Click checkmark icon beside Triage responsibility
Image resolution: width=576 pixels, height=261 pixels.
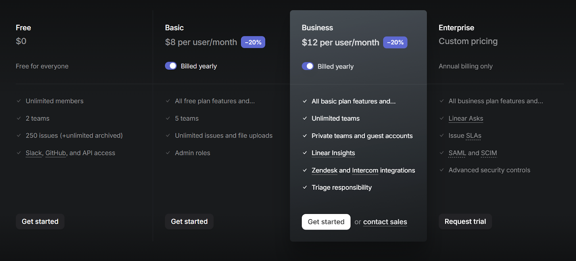point(305,187)
